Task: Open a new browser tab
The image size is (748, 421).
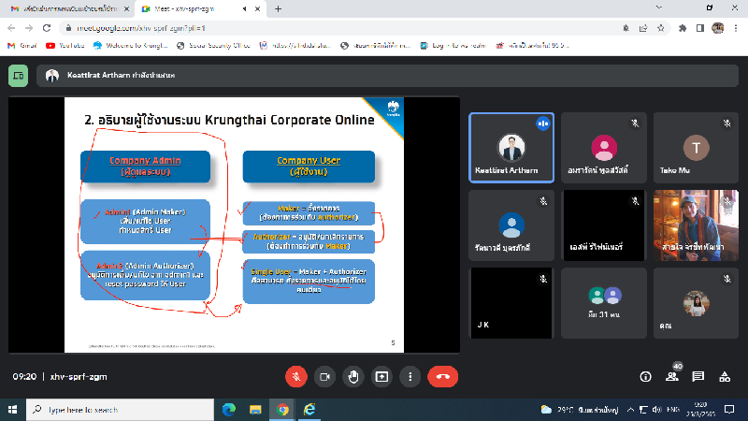Action: (278, 8)
